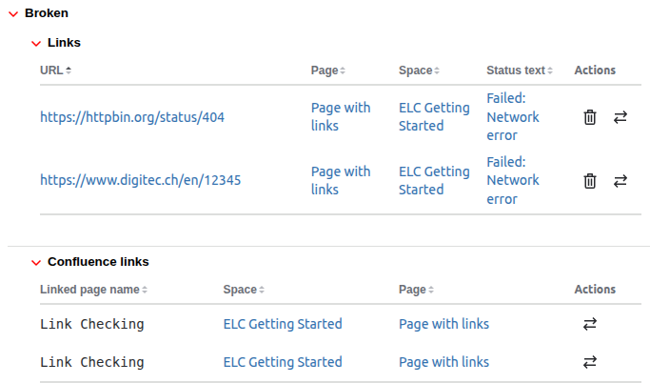Viewport: 650px width, 383px height.
Task: Open ELC Getting Started in second Confluence row
Action: [x=282, y=362]
